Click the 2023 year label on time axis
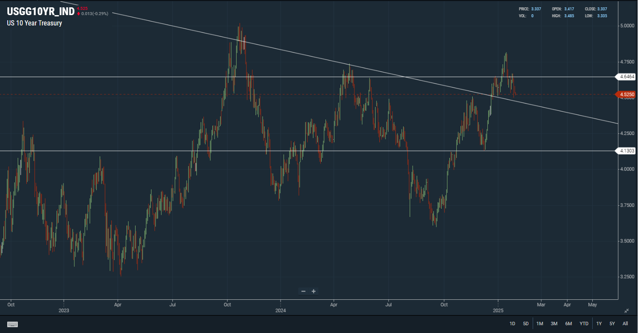638x333 pixels. point(64,311)
